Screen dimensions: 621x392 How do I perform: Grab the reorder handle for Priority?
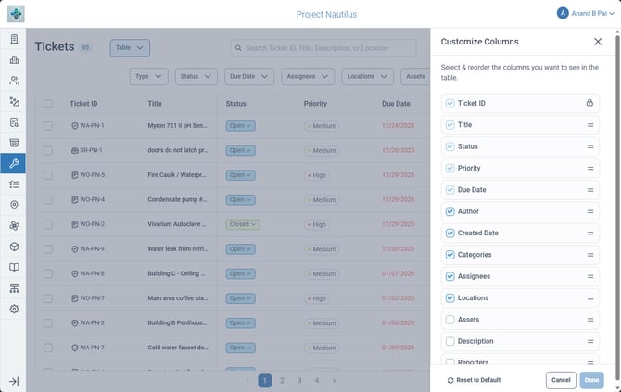(x=590, y=169)
